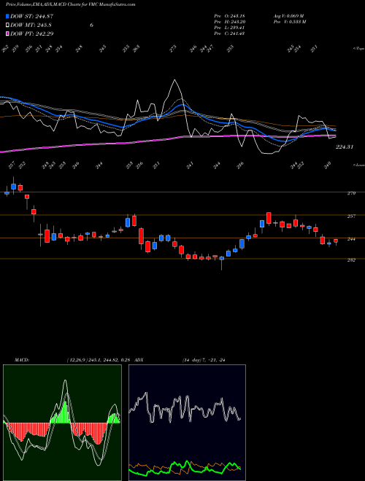This screenshot has width=365, height=481.
Task: Click the 279 price level label
Action: (x=351, y=193)
